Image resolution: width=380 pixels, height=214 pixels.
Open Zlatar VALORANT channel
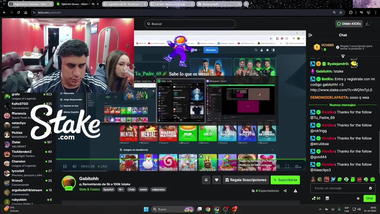pyautogui.click(x=28, y=144)
